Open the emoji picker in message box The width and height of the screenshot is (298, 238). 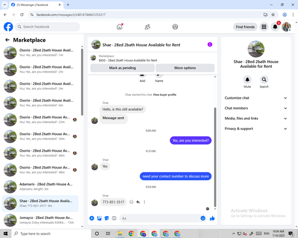point(203,218)
